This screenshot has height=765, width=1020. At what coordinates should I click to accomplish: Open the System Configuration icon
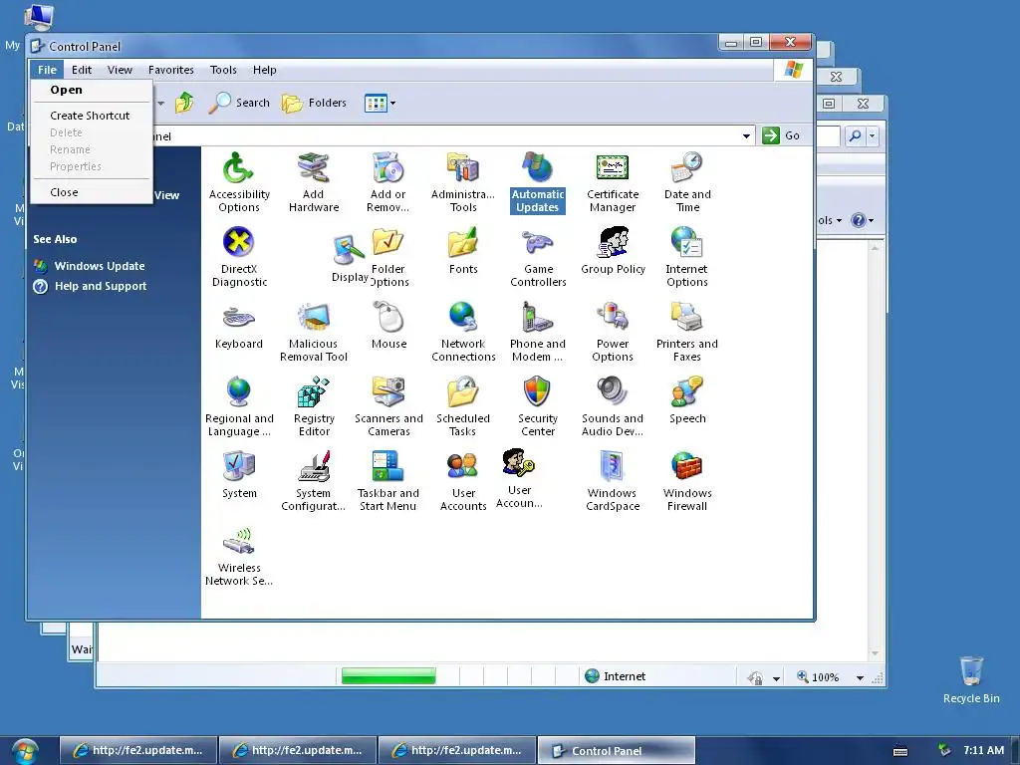pos(314,481)
